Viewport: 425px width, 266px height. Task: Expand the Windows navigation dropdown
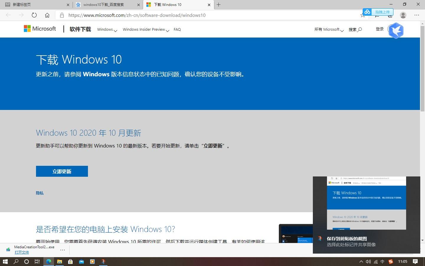click(x=107, y=30)
